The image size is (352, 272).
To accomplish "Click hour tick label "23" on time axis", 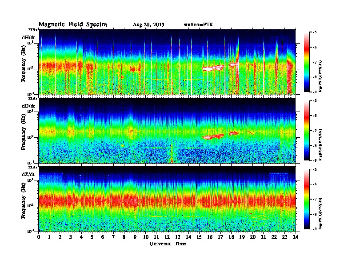I will (284, 237).
